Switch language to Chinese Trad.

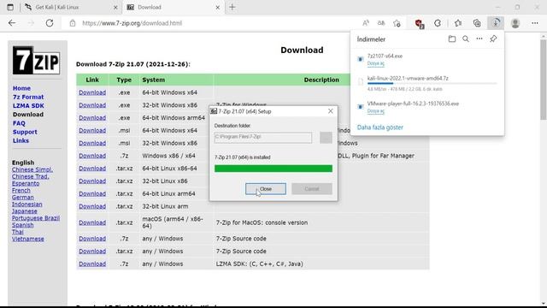(31, 177)
